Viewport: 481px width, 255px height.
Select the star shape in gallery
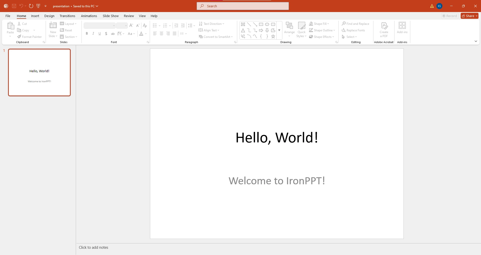click(273, 37)
